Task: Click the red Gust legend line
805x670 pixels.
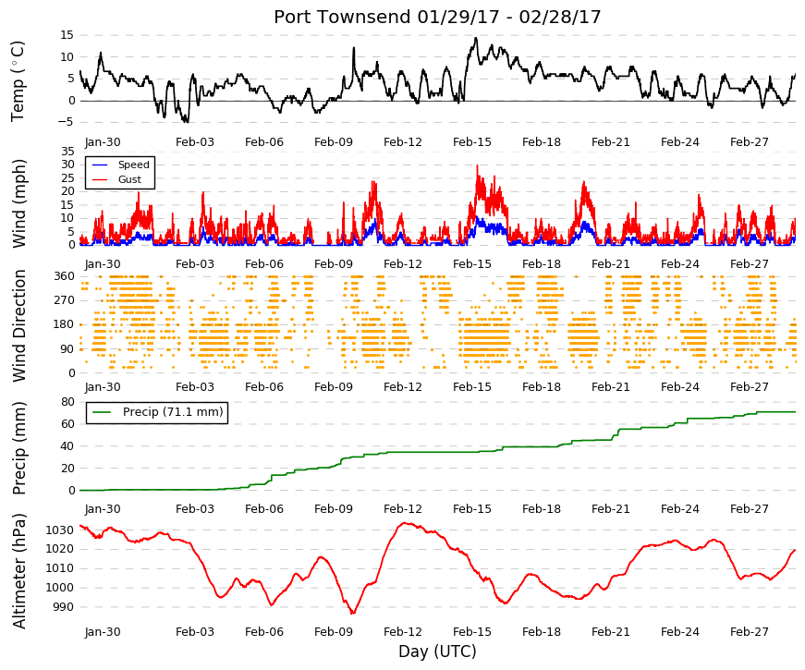Action: pos(100,179)
